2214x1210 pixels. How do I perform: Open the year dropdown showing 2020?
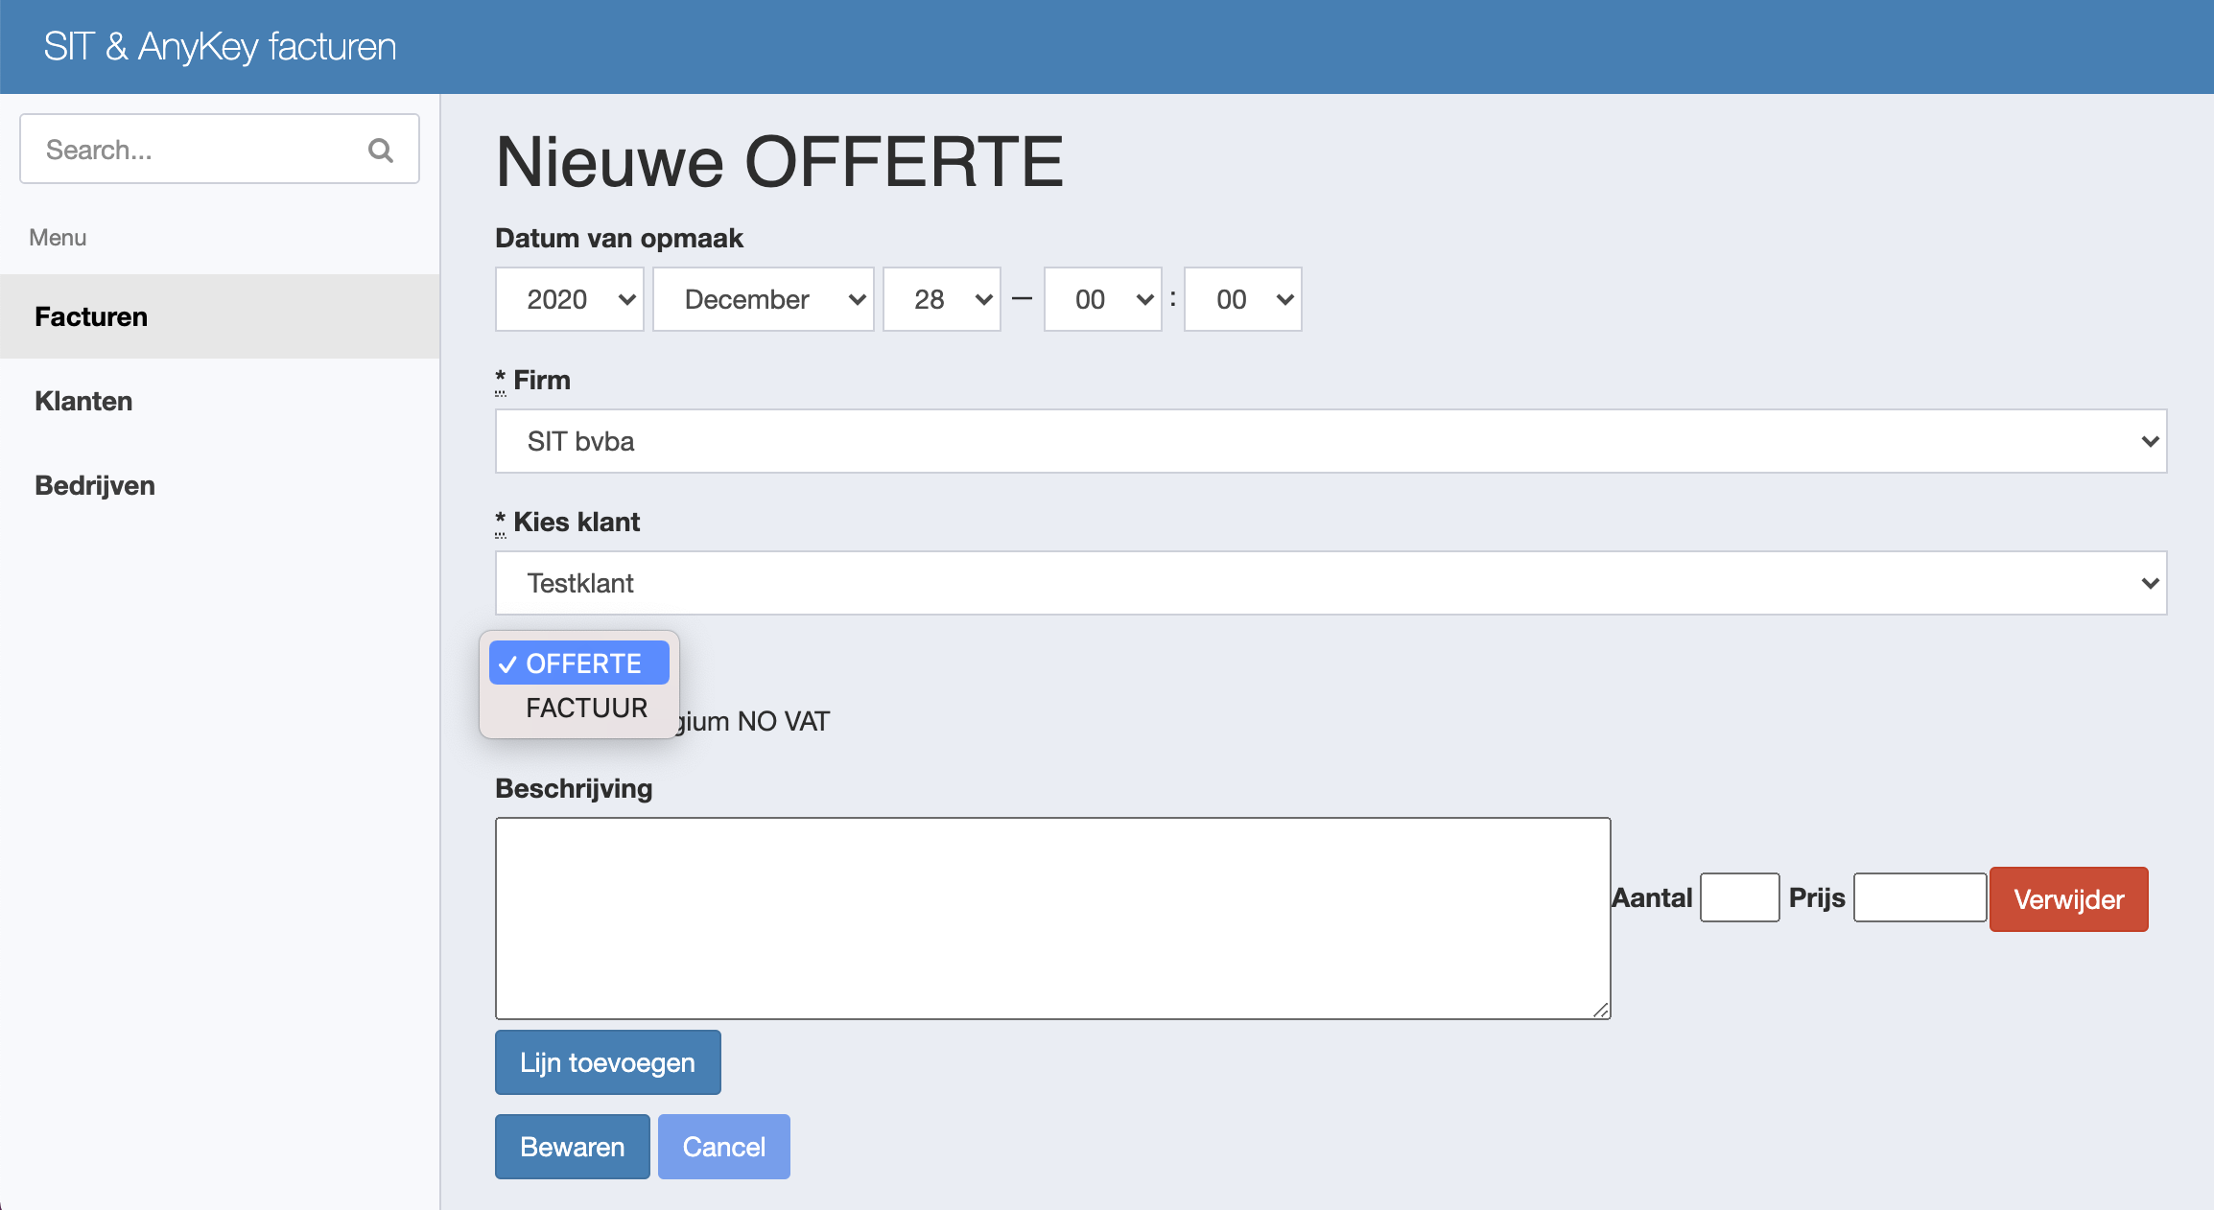click(570, 299)
